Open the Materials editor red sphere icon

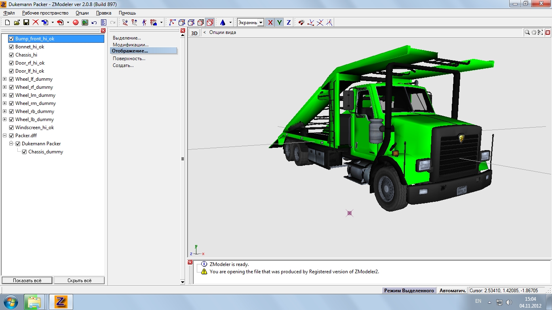click(76, 23)
